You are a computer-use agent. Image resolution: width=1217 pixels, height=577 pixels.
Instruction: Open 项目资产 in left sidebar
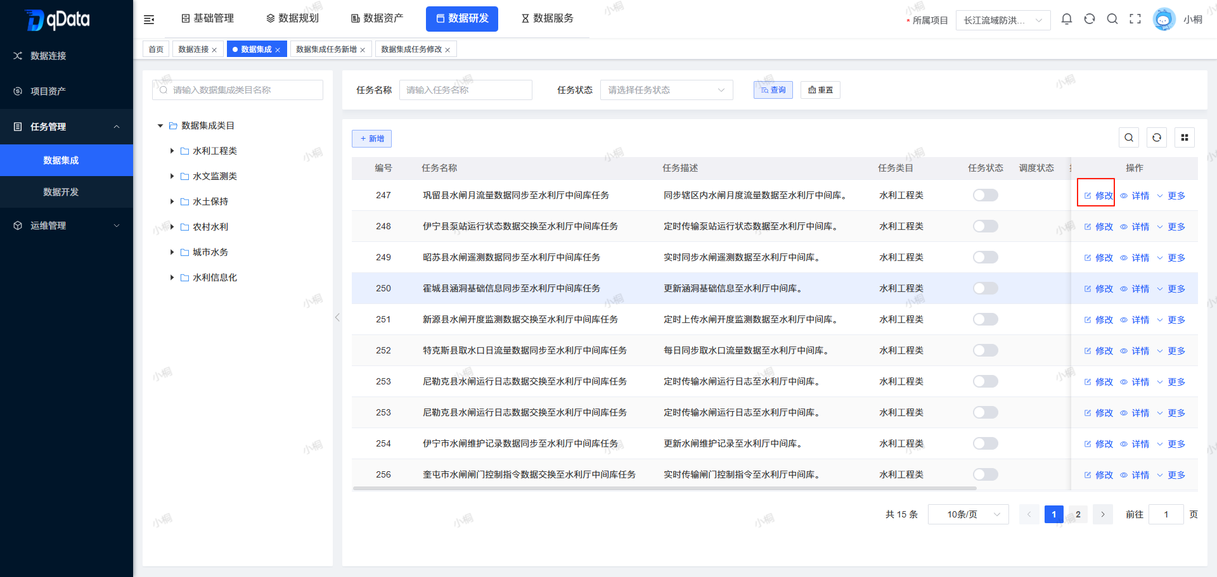click(48, 91)
